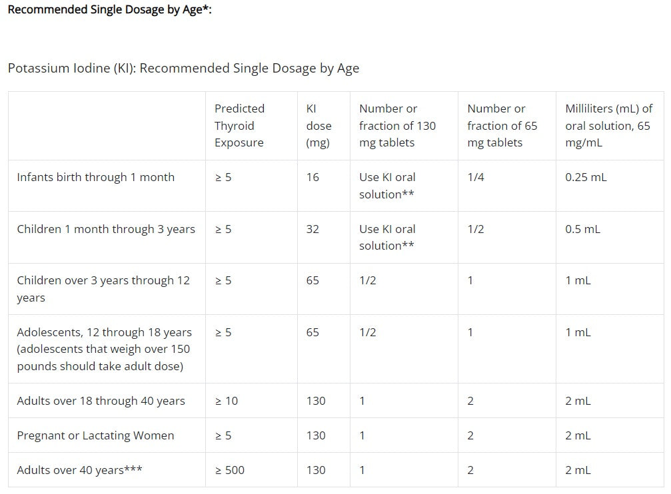Select the 'Children 1 month through 3 years' label
Screen dimensions: 671x494
[x=106, y=229]
